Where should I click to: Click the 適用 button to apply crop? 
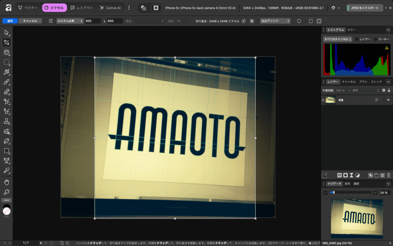(x=10, y=21)
